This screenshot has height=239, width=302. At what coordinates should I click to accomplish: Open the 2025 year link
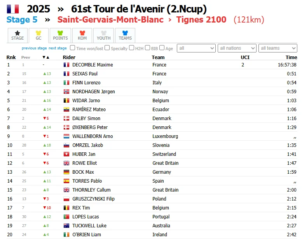pyautogui.click(x=38, y=9)
